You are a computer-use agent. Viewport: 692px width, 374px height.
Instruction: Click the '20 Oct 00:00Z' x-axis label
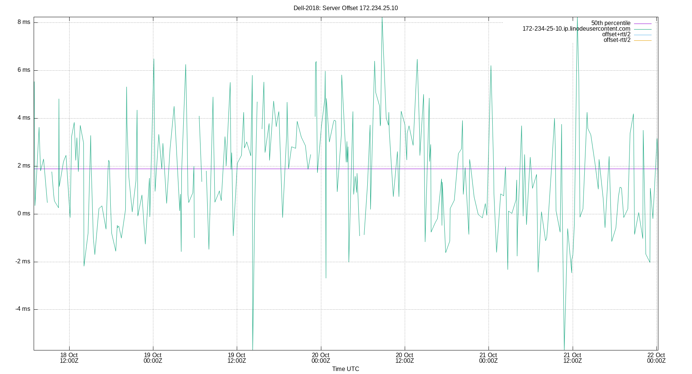point(321,358)
